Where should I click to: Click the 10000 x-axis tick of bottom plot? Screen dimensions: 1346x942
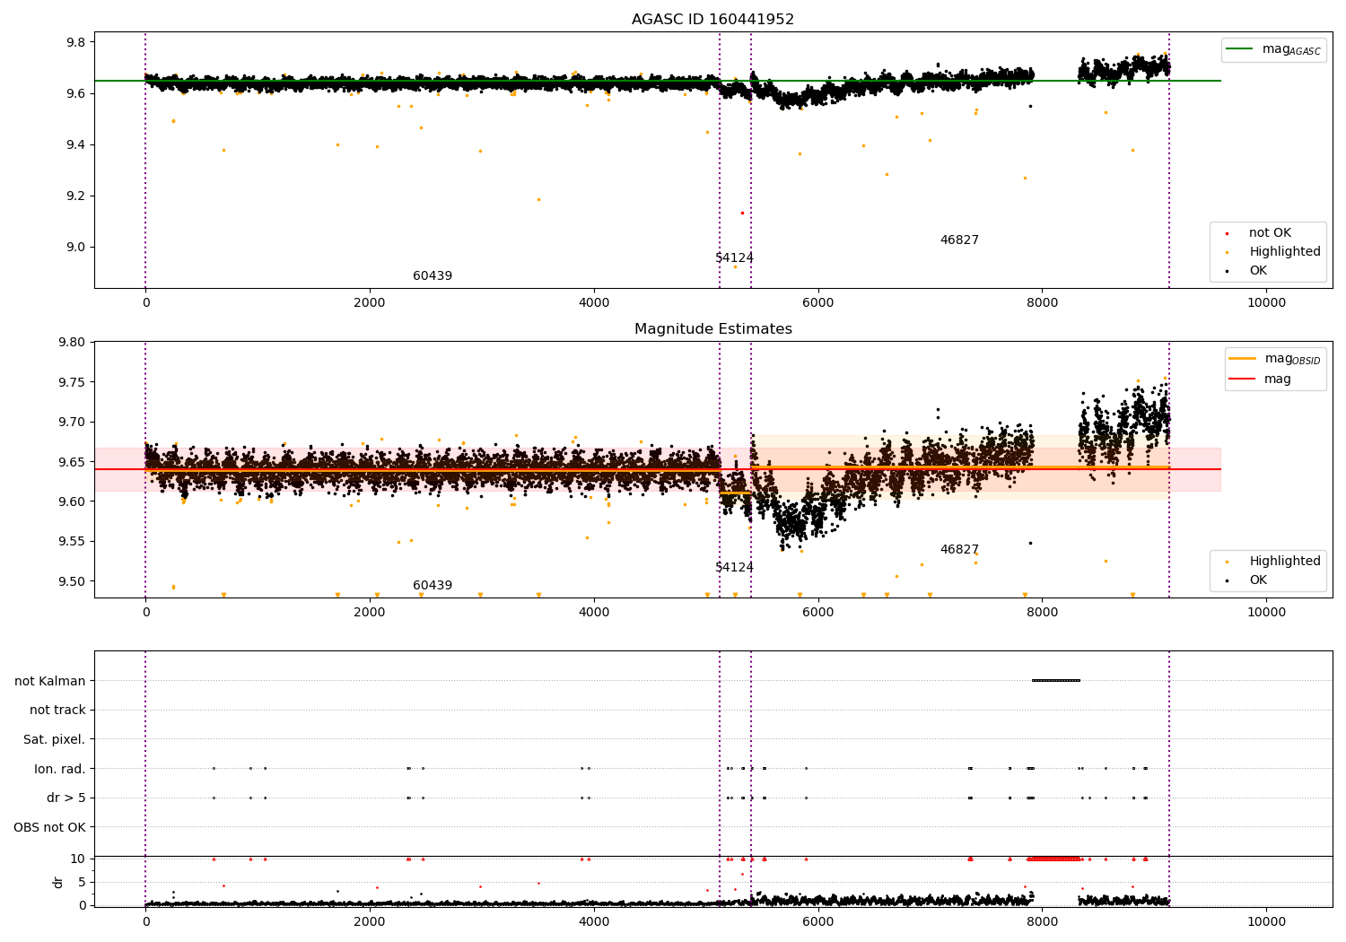1266,924
